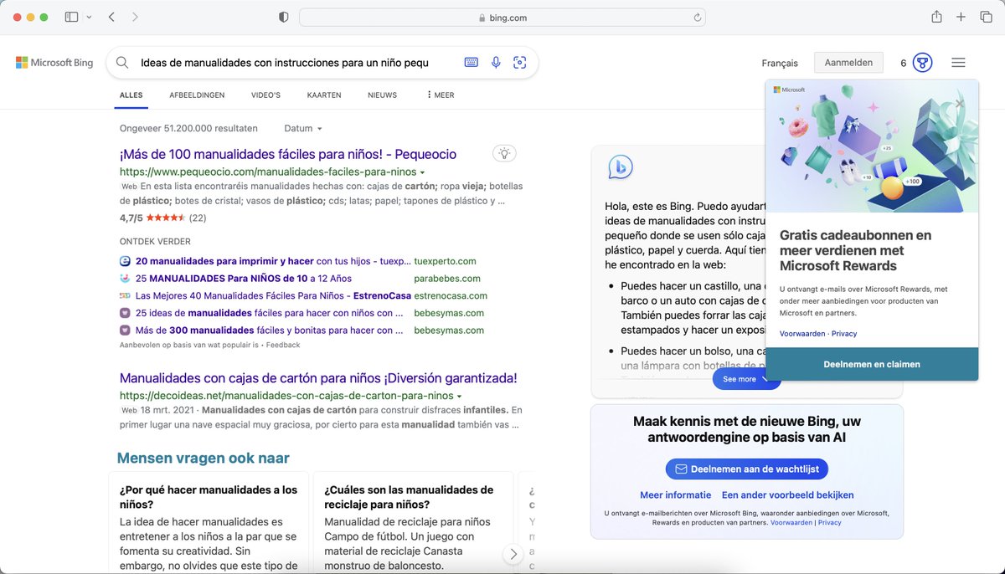
Task: Go back with Safari's back arrow
Action: (112, 17)
